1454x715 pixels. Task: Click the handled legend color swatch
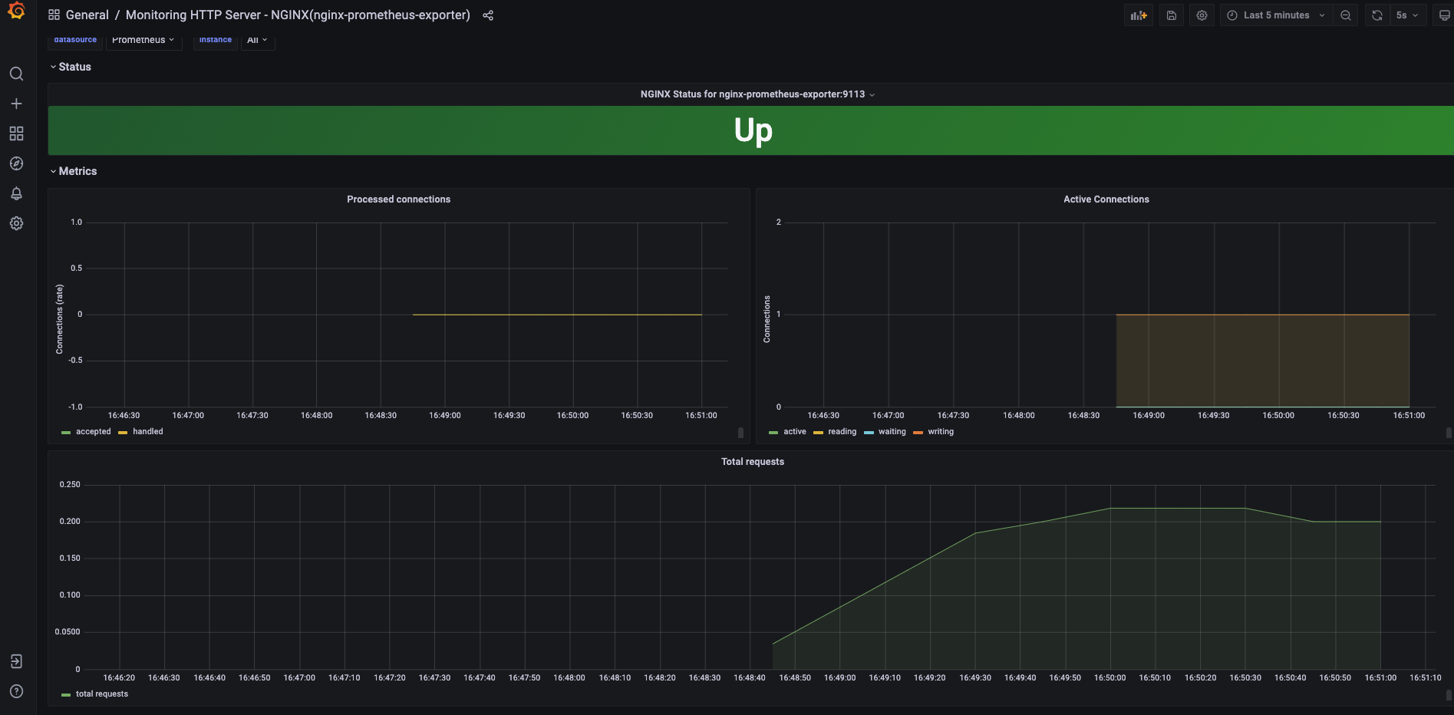point(123,433)
